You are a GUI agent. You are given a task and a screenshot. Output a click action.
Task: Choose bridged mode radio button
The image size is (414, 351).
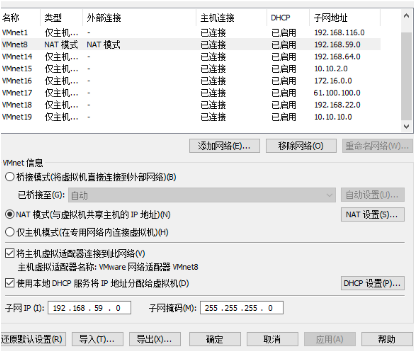click(x=10, y=177)
